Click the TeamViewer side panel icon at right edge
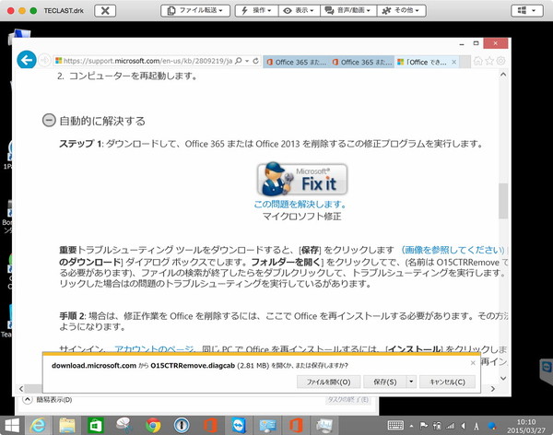Screen dimensions: 553x435 pyautogui.click(x=547, y=368)
